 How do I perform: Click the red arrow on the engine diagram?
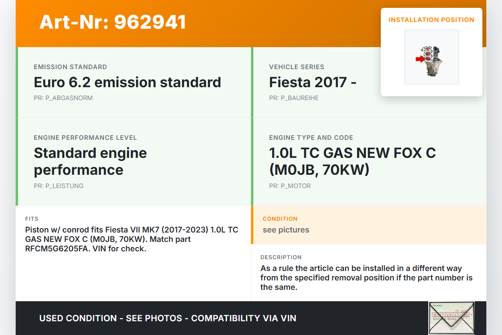click(x=419, y=59)
